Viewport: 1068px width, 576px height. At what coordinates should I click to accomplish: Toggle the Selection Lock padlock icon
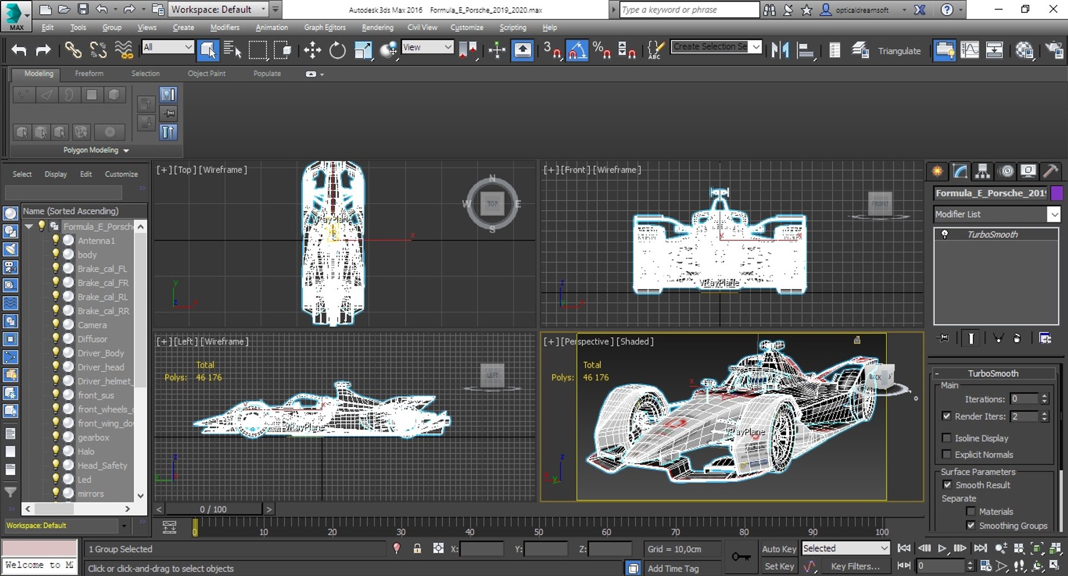417,549
